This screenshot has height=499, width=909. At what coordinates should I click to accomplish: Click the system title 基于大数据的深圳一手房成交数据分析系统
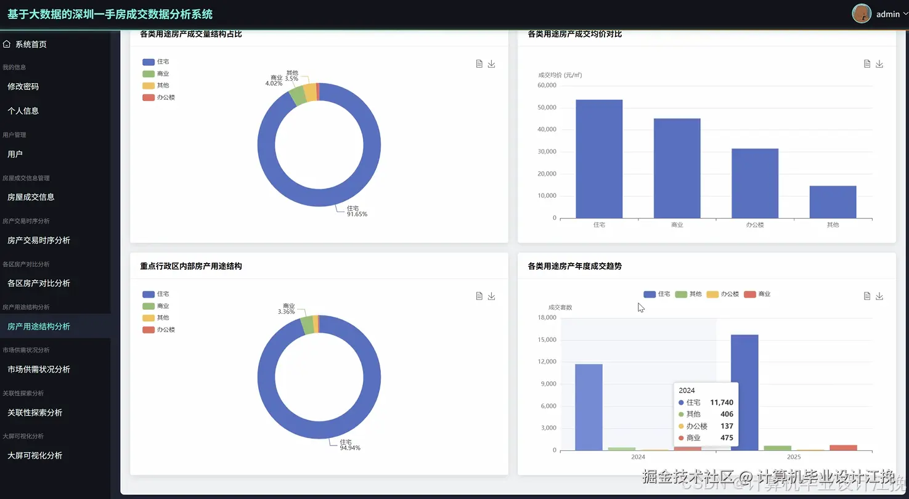tap(110, 14)
